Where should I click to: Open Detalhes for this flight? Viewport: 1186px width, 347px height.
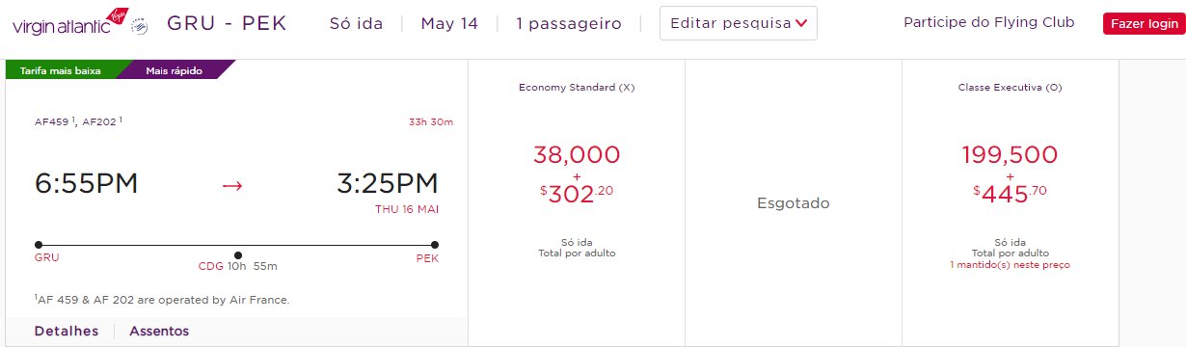click(x=67, y=331)
